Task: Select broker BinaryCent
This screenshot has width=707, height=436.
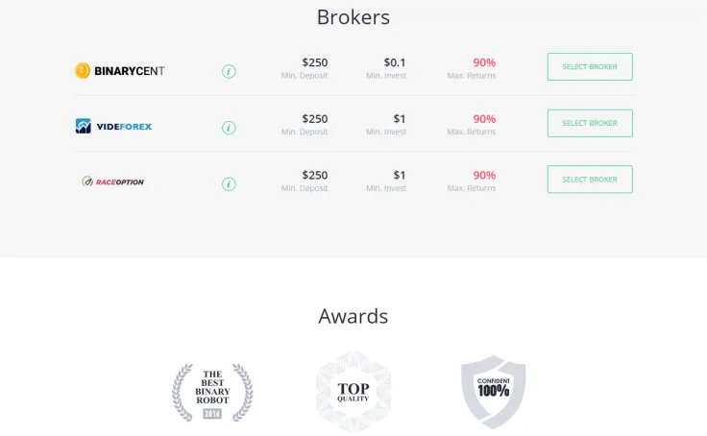Action: pos(590,66)
